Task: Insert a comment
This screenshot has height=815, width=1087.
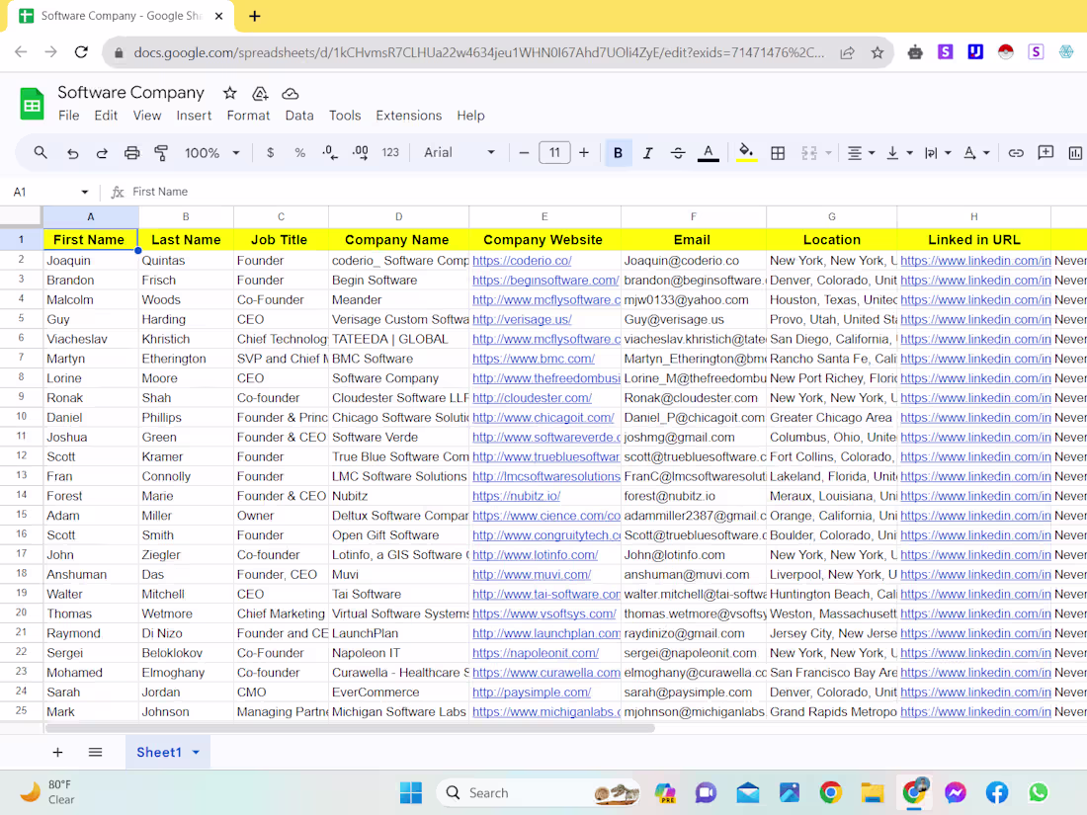Action: tap(1045, 152)
